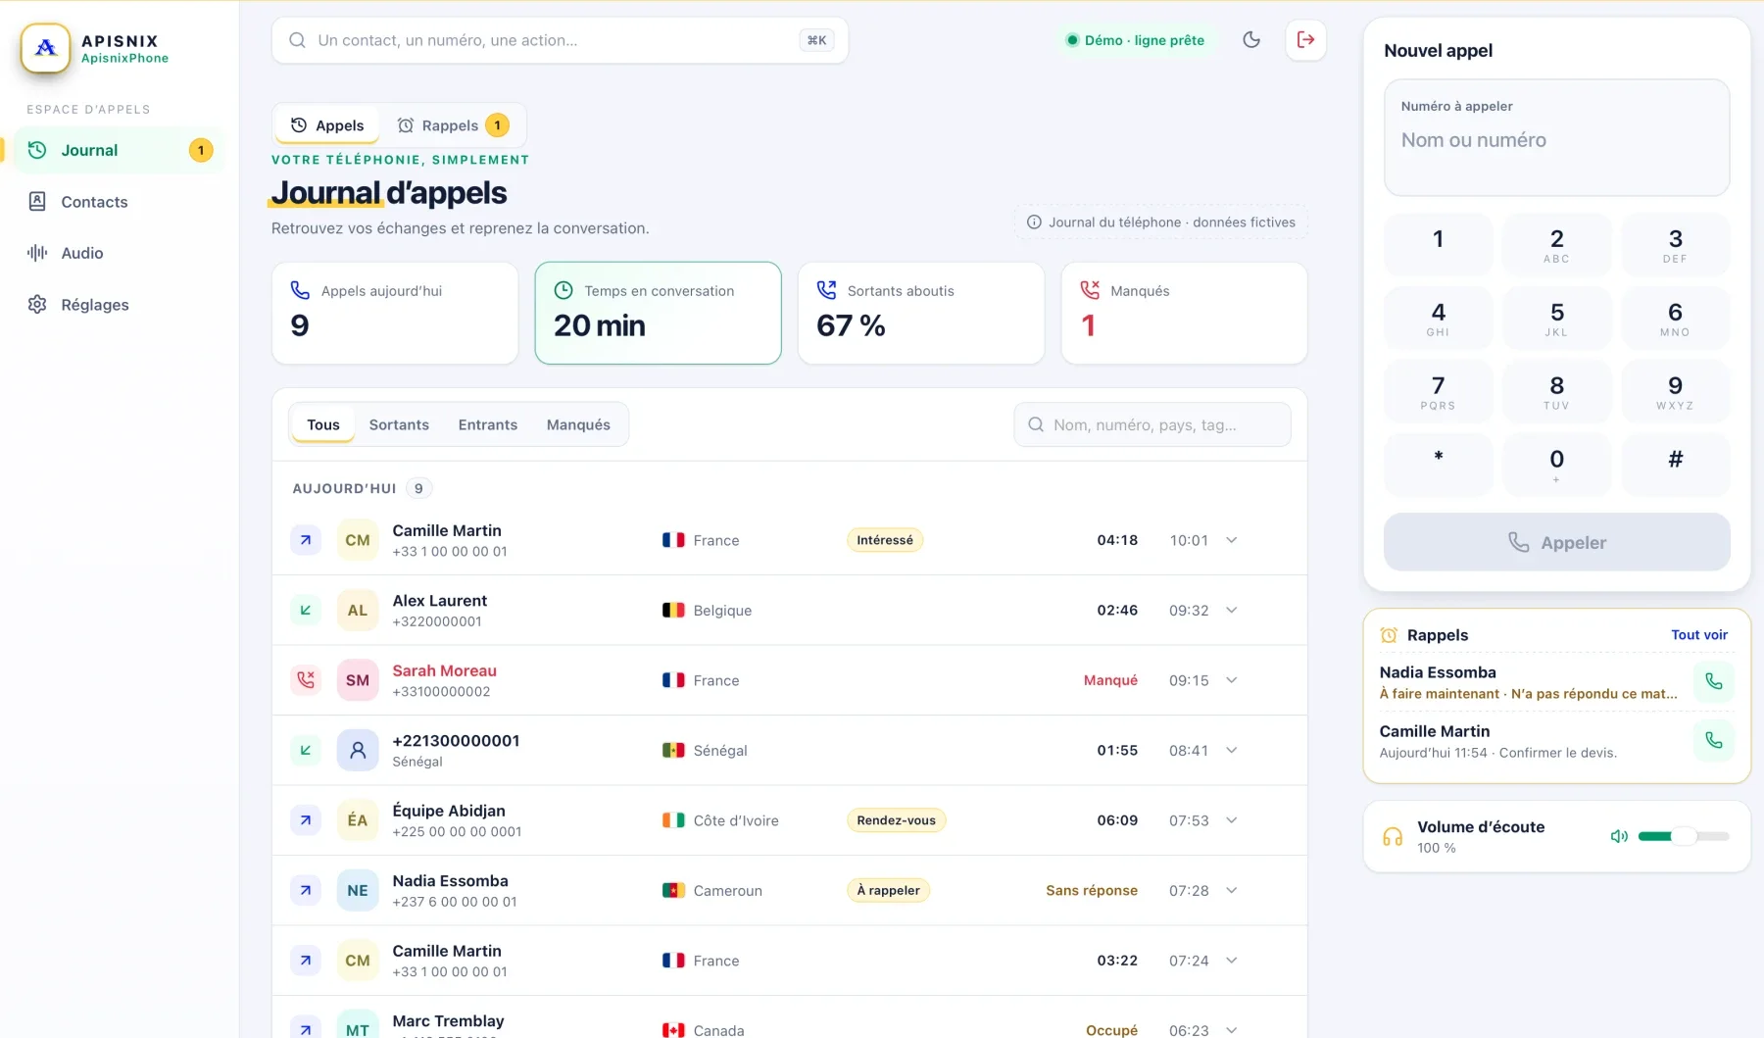Expand Camille Martin 10:01 call row
The width and height of the screenshot is (1764, 1038).
pyautogui.click(x=1232, y=540)
